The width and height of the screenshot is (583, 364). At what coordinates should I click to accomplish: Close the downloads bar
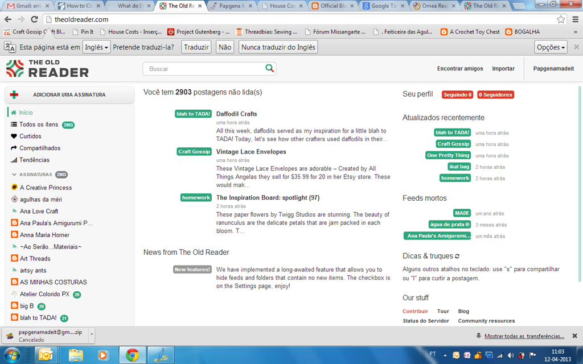[x=574, y=336]
